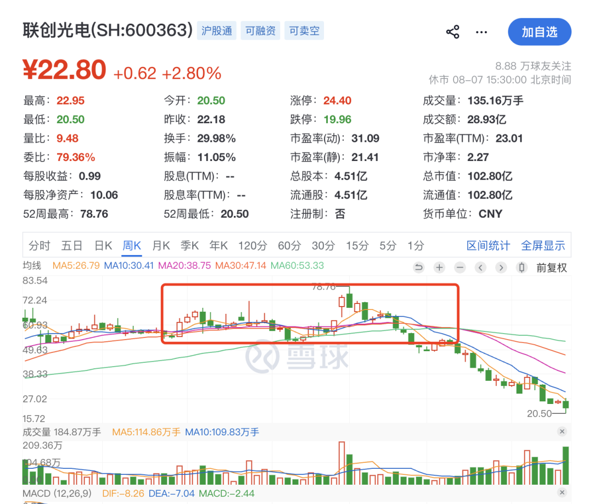Screen dimensions: 593x504
Task: Choose the 30分 interval tab
Action: click(323, 246)
